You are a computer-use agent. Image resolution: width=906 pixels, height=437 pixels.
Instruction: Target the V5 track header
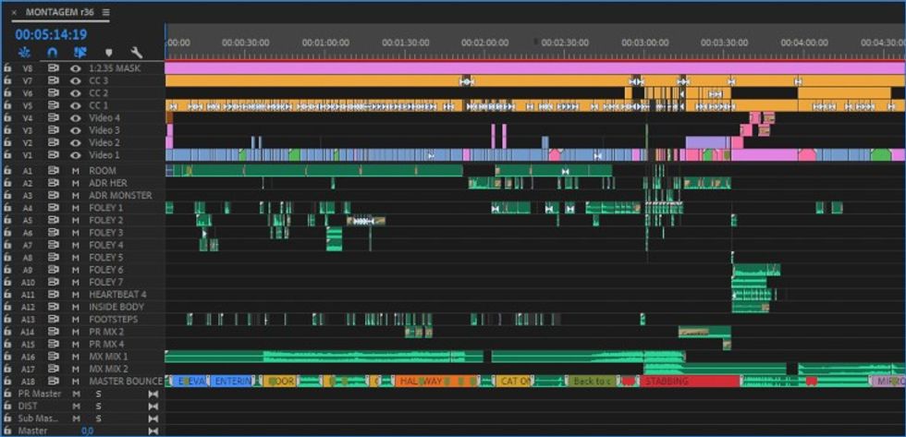(x=28, y=105)
